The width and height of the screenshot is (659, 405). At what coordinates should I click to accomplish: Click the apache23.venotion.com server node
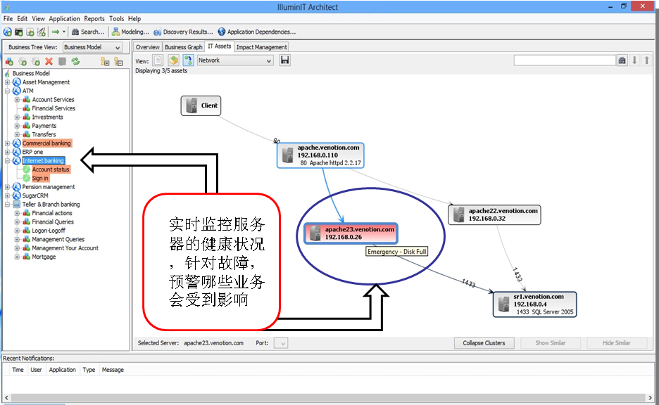[350, 233]
